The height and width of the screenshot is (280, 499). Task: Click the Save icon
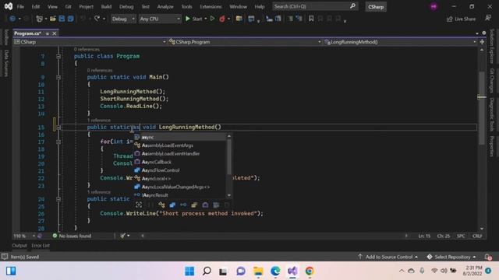tap(62, 19)
